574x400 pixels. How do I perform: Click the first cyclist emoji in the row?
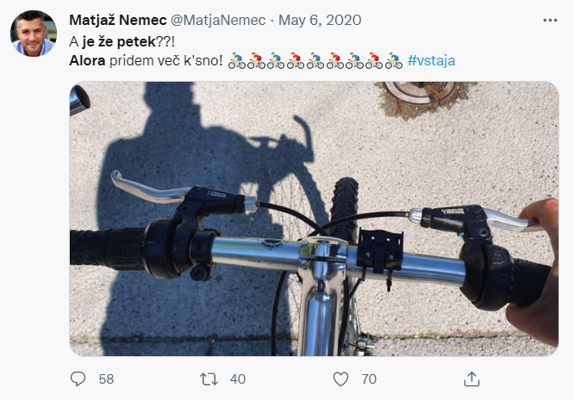(x=237, y=61)
